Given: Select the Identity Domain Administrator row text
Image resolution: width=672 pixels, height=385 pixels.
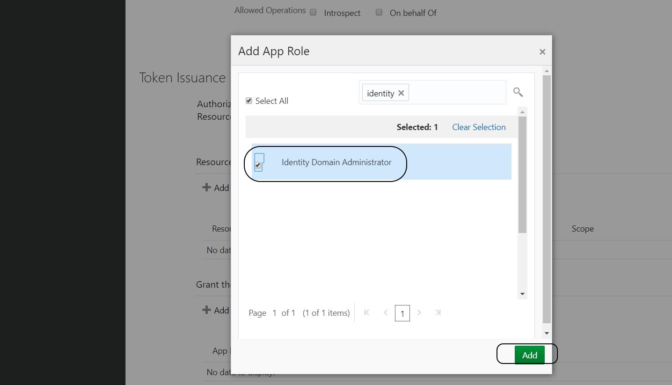Looking at the screenshot, I should pos(336,162).
